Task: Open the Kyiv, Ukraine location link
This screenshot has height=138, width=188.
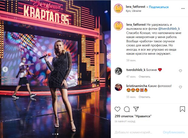Action: pyautogui.click(x=133, y=11)
